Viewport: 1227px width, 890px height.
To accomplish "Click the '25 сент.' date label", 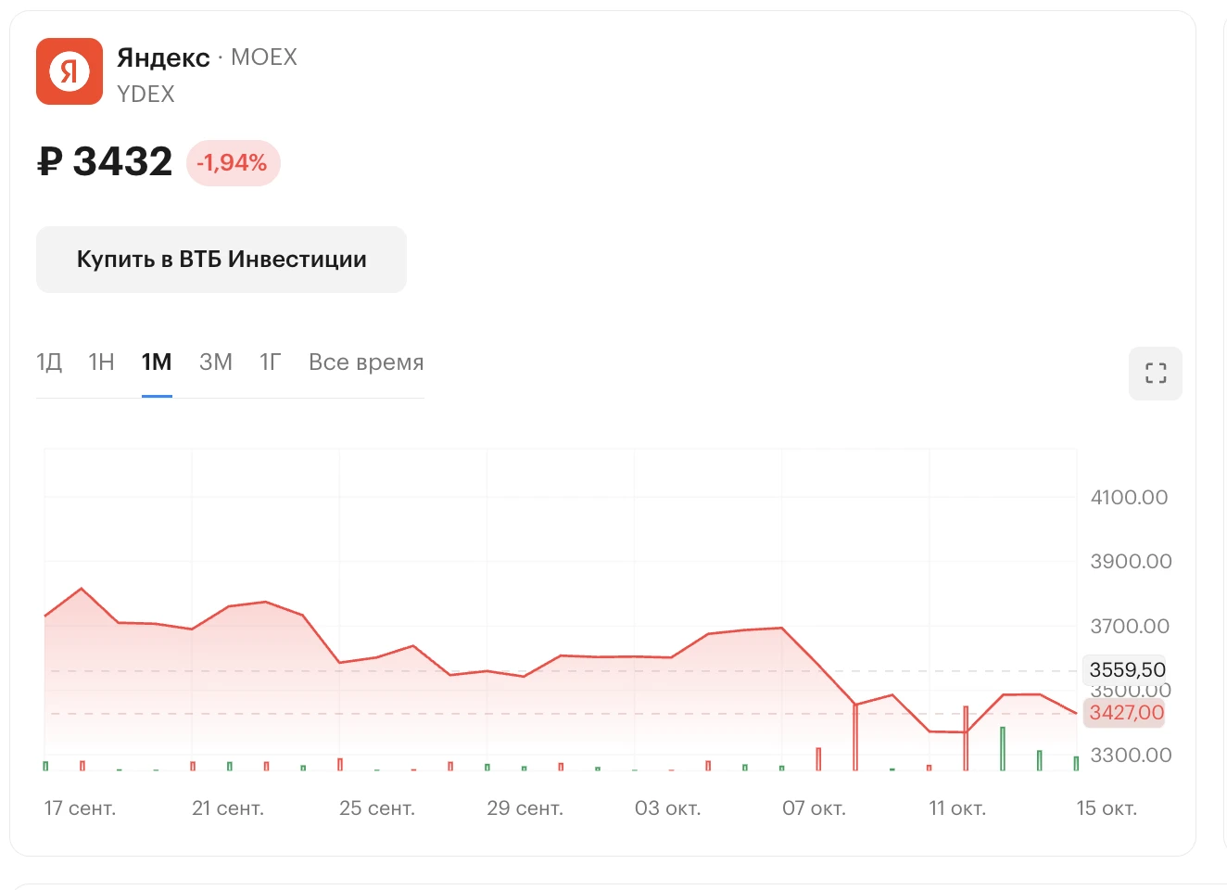I will pos(377,808).
